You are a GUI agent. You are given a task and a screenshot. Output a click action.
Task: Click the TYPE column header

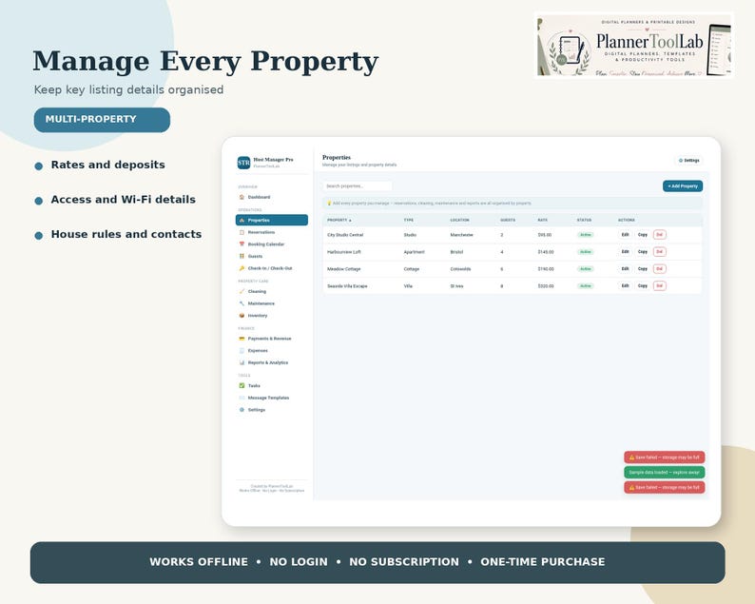(x=408, y=220)
